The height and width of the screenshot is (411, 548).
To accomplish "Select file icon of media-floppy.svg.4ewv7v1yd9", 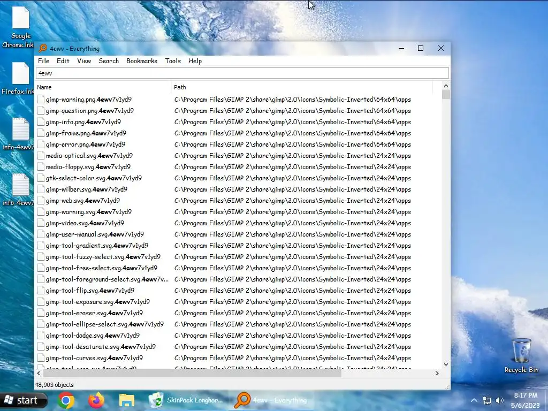I will 41,167.
